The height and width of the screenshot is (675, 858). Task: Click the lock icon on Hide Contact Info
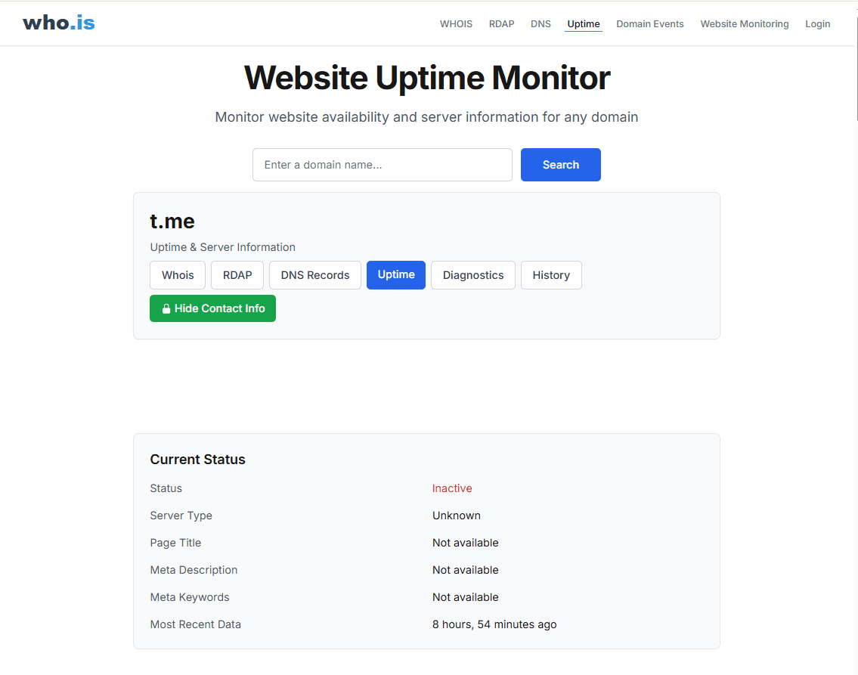click(166, 308)
